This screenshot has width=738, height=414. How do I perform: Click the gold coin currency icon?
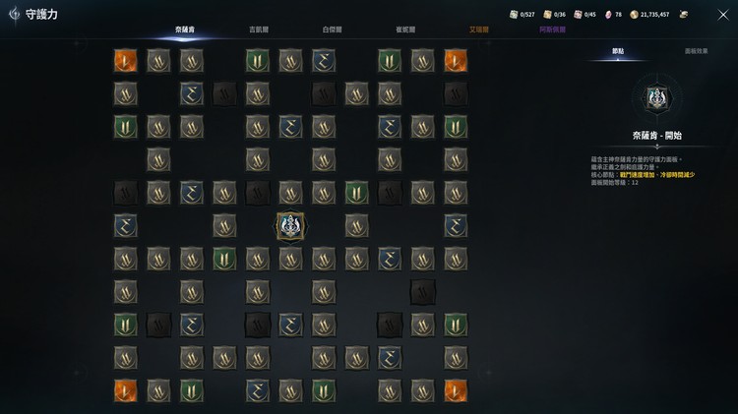pos(634,15)
